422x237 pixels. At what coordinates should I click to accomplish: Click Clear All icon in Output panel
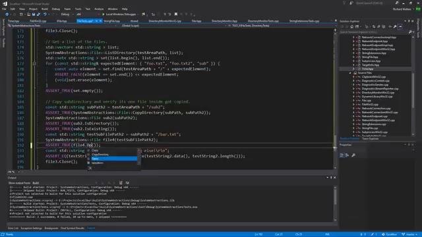click(121, 183)
